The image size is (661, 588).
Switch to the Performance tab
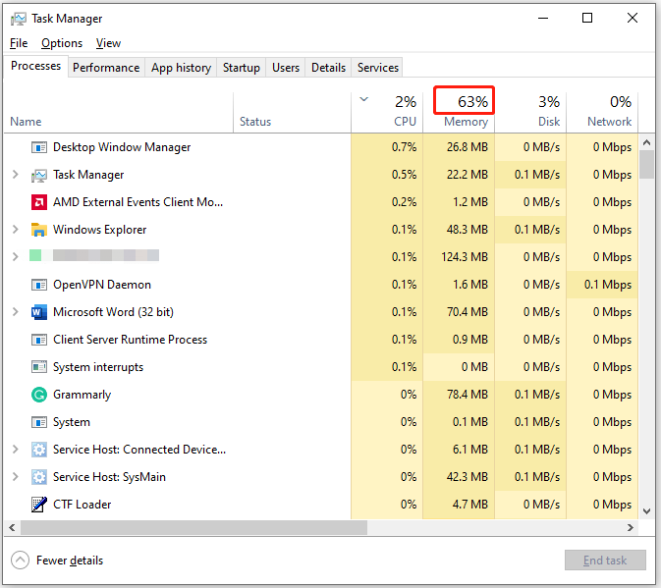tap(106, 68)
